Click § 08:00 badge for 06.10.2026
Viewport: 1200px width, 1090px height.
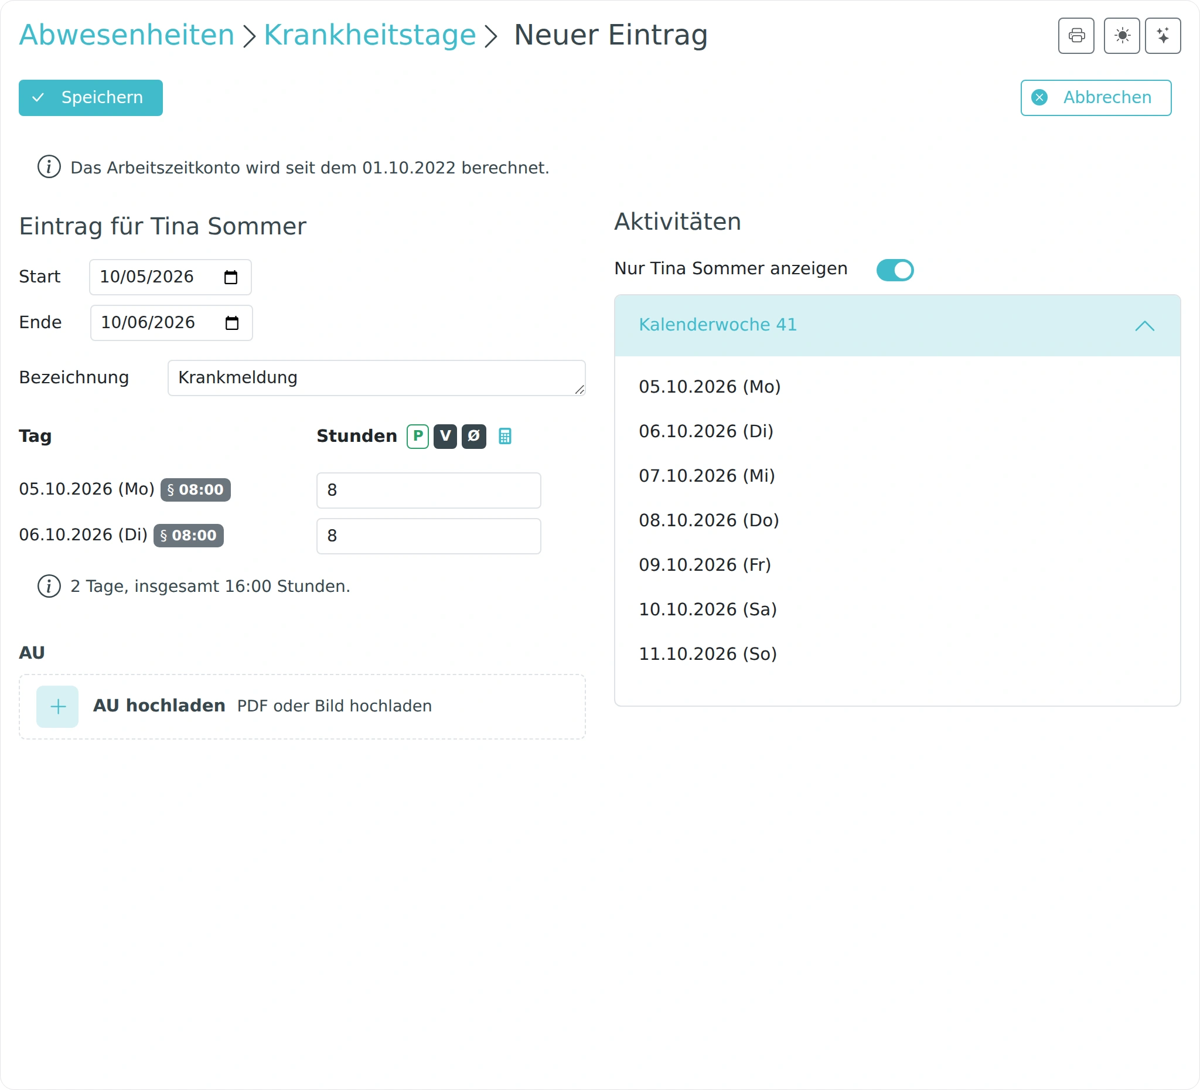[x=189, y=536]
